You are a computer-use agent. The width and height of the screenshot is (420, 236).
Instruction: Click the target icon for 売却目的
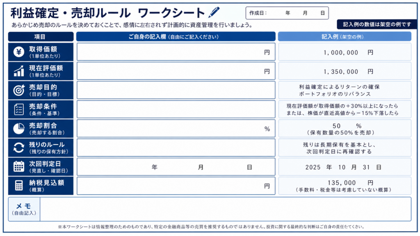pyautogui.click(x=19, y=91)
